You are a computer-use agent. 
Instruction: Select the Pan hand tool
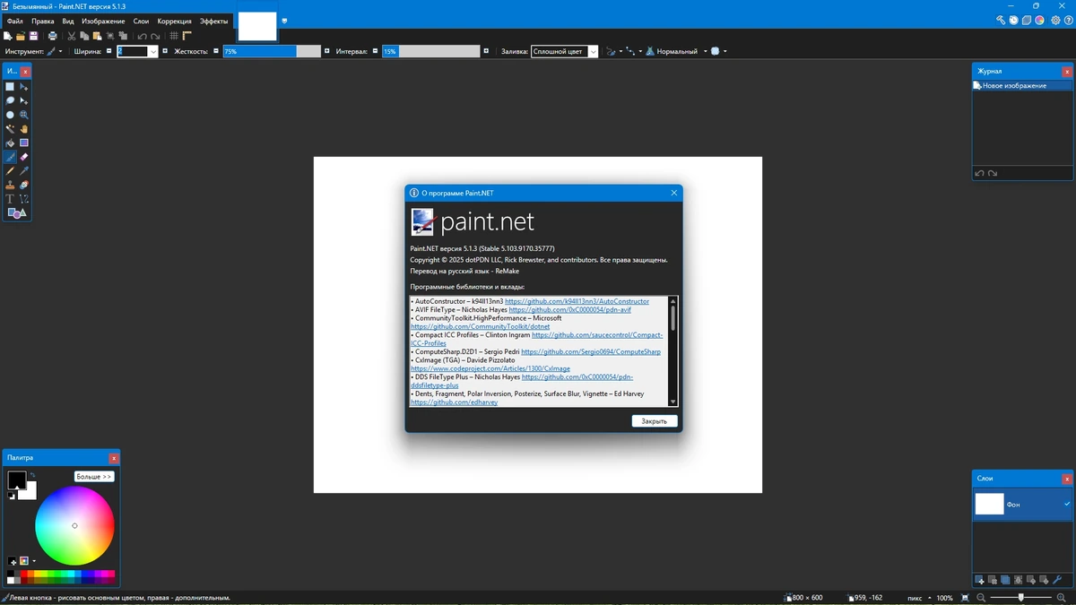[x=24, y=129]
